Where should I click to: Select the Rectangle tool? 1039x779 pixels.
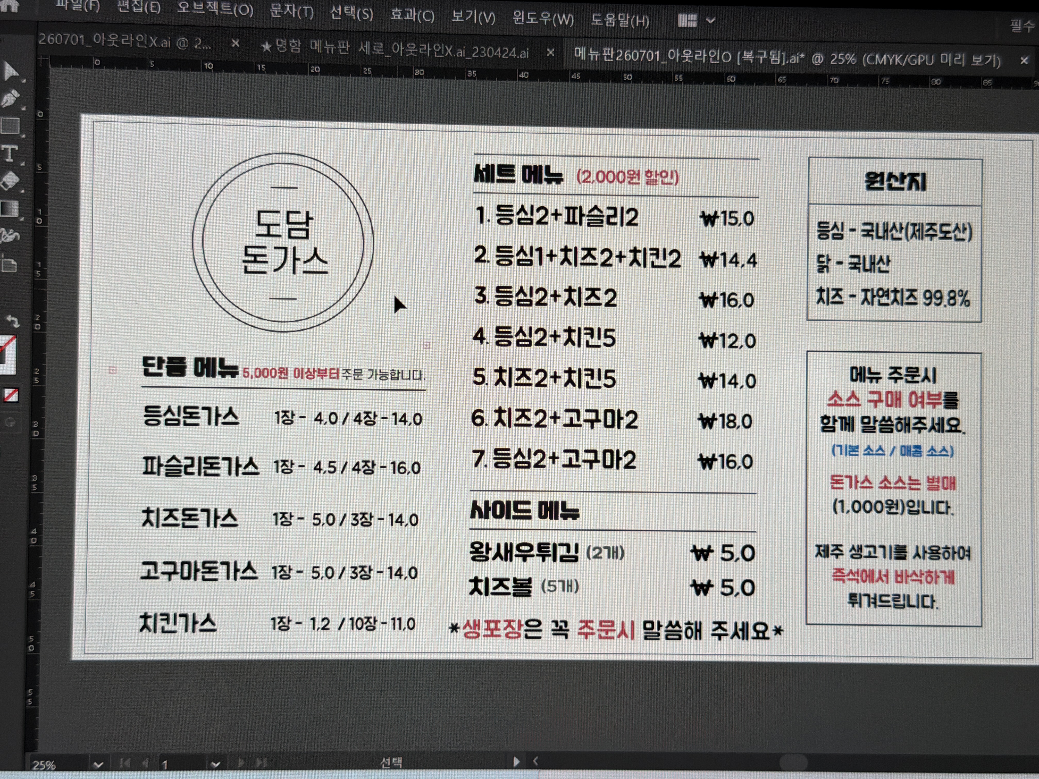(x=10, y=126)
